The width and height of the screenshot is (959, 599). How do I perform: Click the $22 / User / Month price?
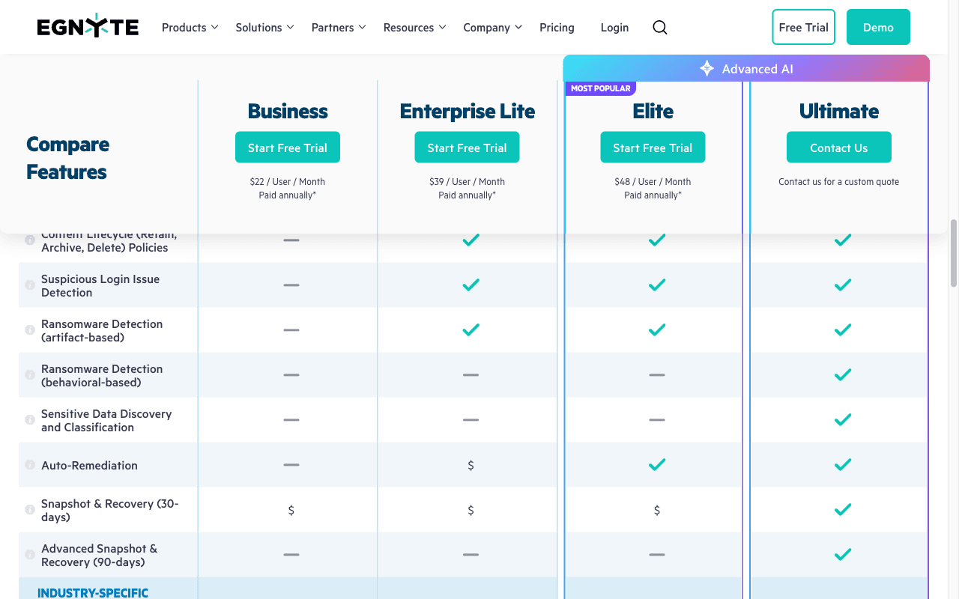tap(288, 181)
